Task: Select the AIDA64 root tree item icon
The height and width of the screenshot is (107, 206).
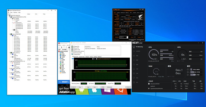Action: tap(59, 51)
